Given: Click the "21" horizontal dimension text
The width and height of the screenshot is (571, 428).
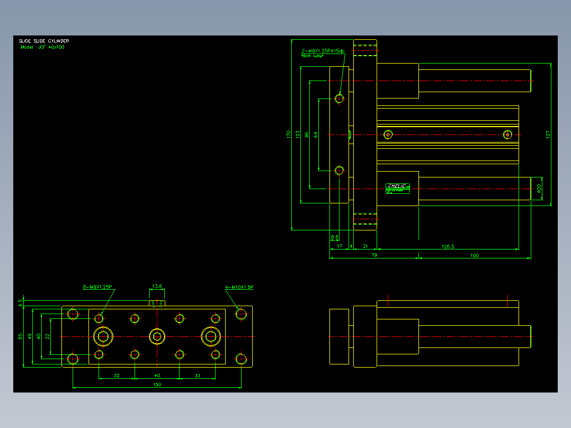Looking at the screenshot, I should point(365,246).
